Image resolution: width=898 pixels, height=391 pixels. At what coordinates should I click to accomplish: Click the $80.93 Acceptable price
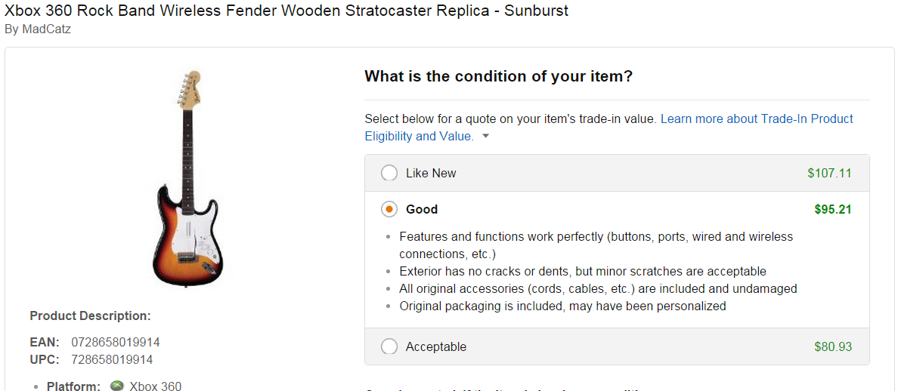tap(833, 346)
